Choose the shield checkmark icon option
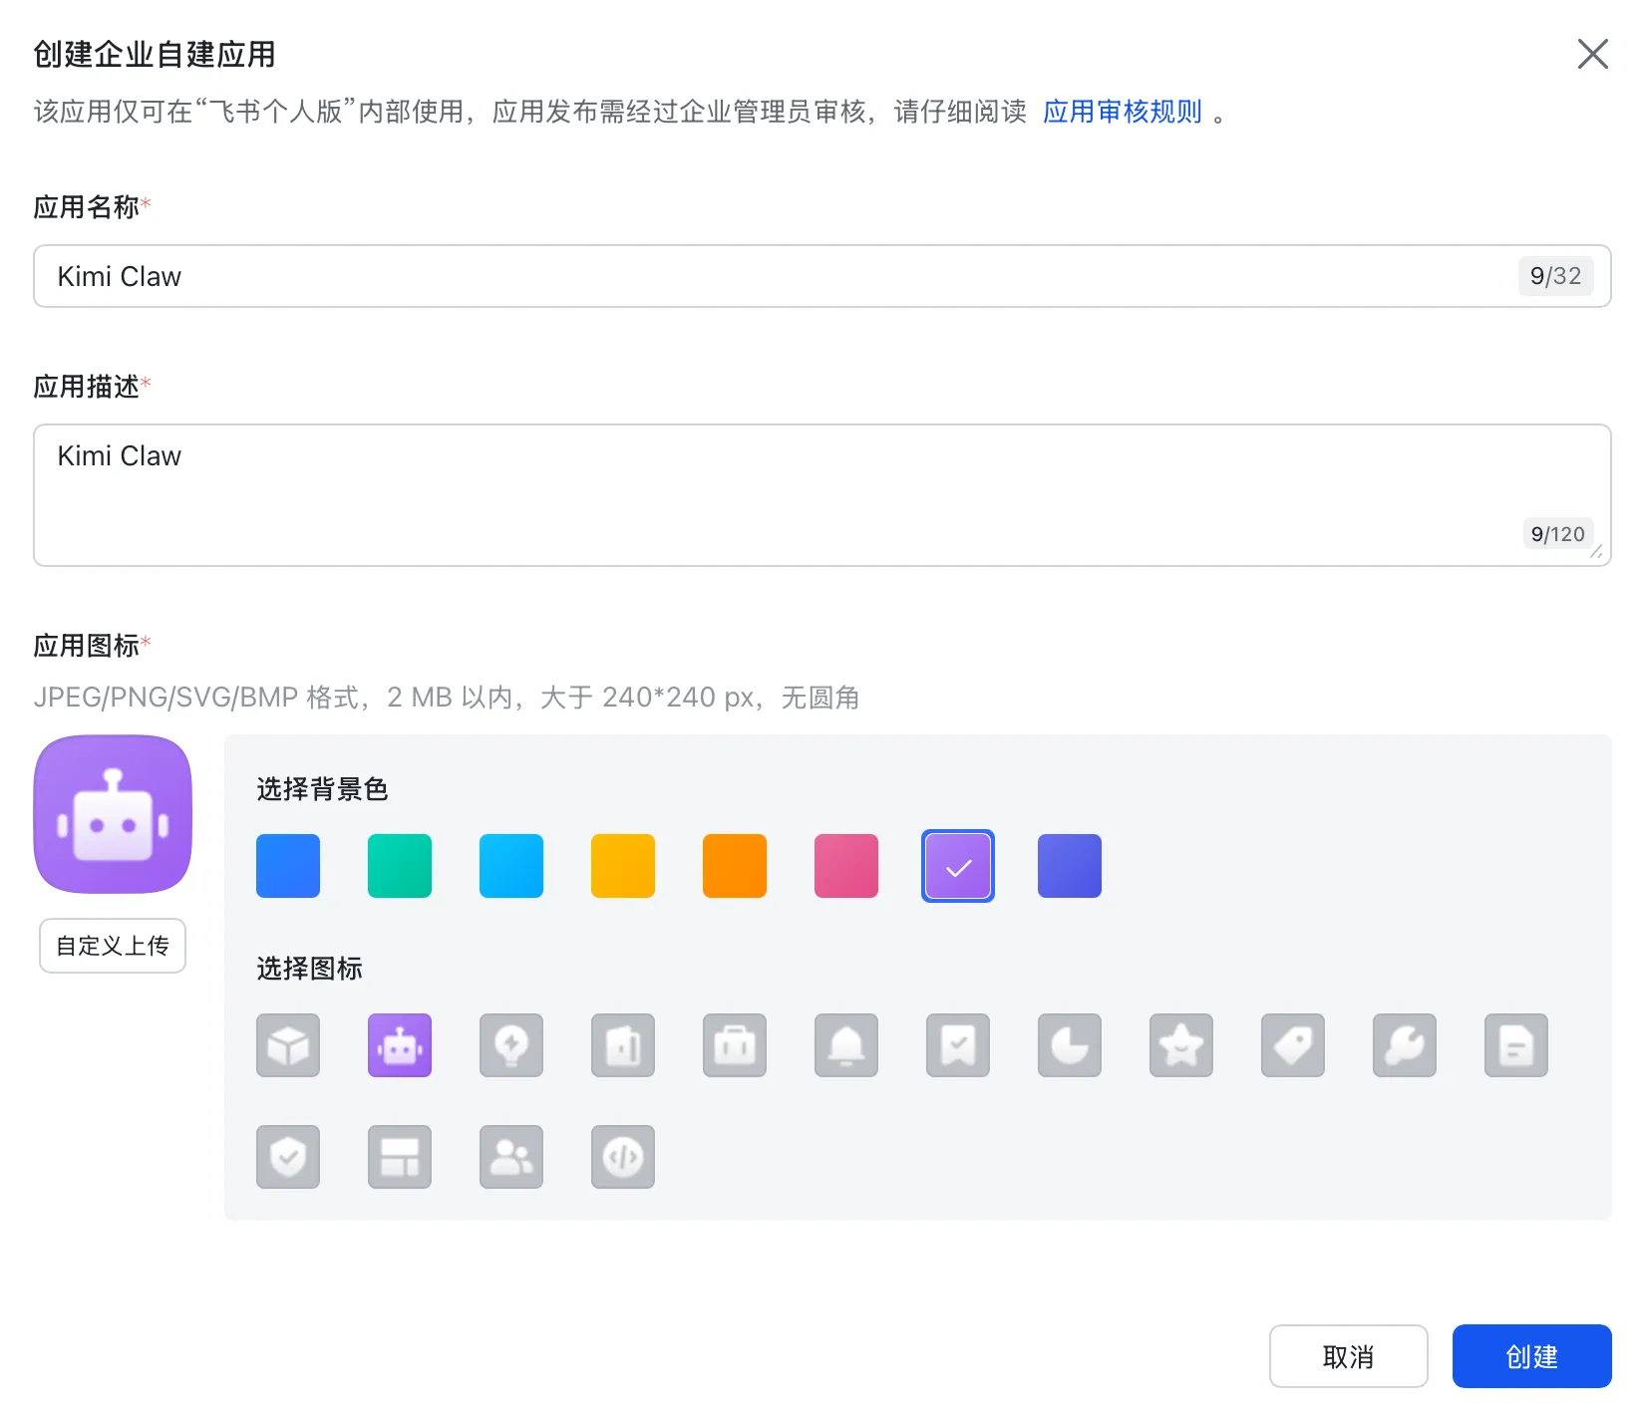Image resolution: width=1643 pixels, height=1421 pixels. tap(288, 1157)
